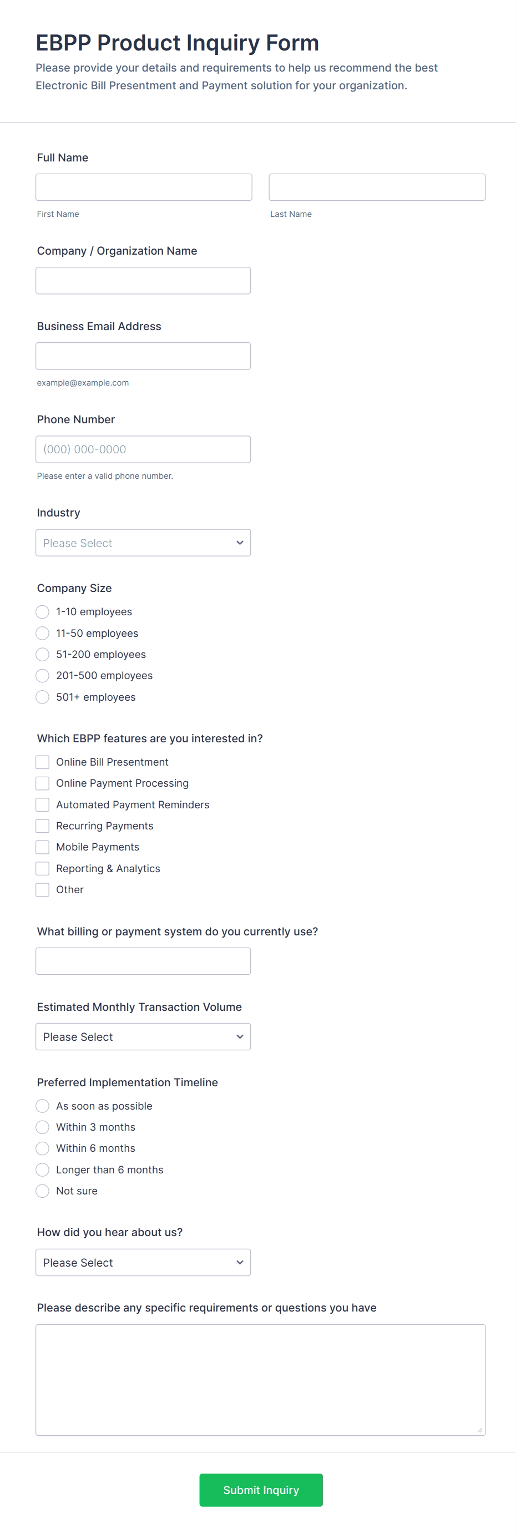Screen dimensions: 516x1534
Task: Check Online Bill Presentment feature
Action: (x=42, y=762)
